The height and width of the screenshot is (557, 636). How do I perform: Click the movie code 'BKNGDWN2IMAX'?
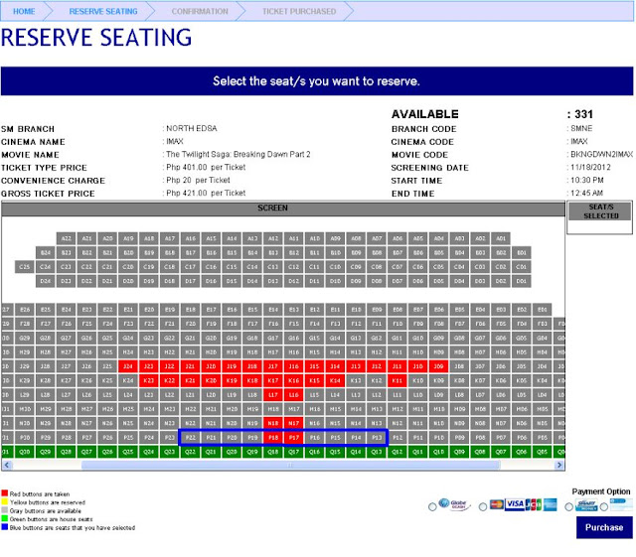coord(601,155)
